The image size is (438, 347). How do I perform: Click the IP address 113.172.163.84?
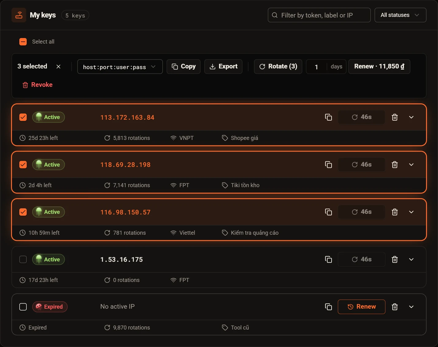(127, 118)
